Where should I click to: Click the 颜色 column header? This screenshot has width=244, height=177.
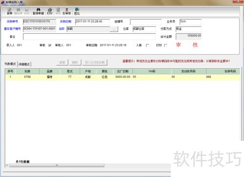tap(104, 71)
